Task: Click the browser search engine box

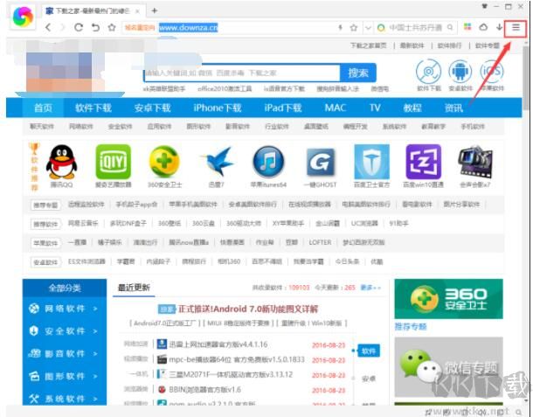Action: pyautogui.click(x=415, y=28)
